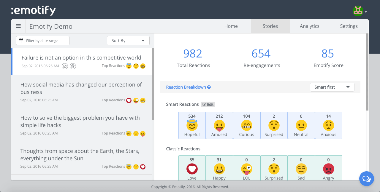Viewport: 380px width, 192px height.
Task: Edit the Smart Reactions set
Action: click(208, 104)
